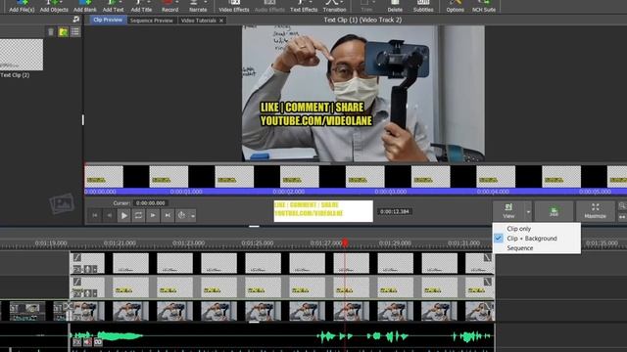Click the Add Text toolbar button
The image size is (627, 352).
(x=114, y=7)
